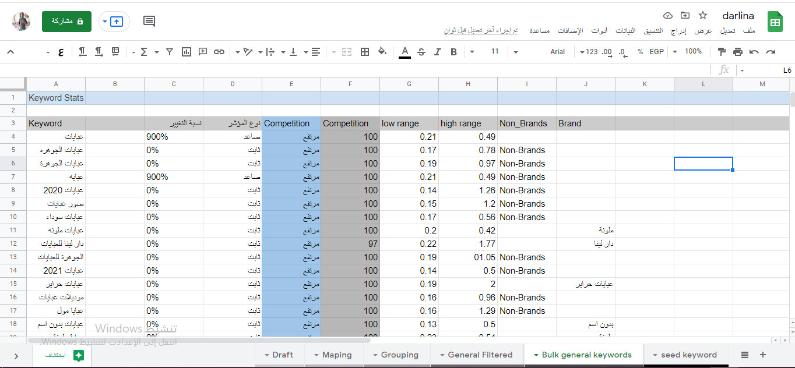
Task: Undo the last action
Action: (753, 51)
